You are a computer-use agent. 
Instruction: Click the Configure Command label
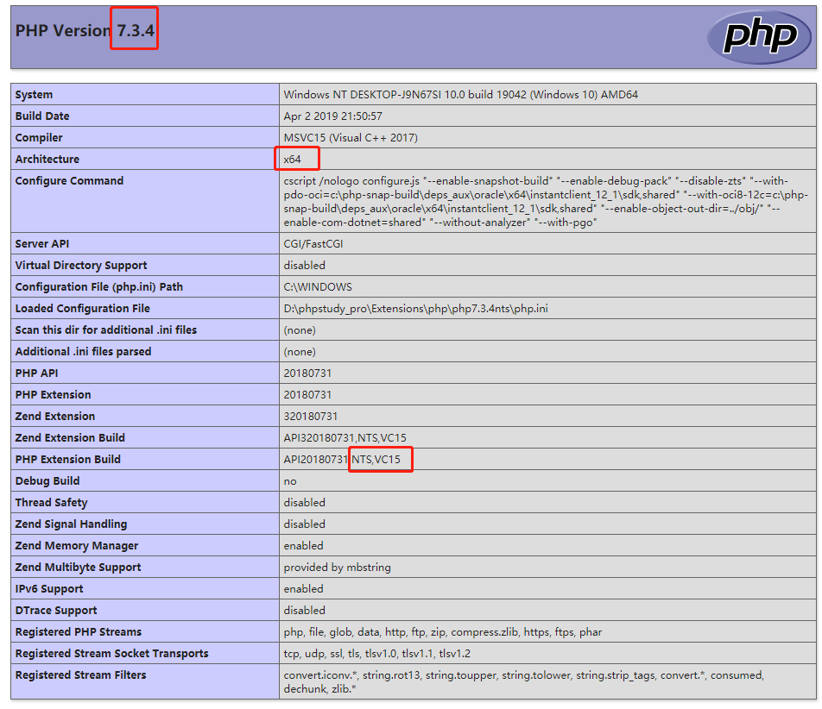[x=69, y=181]
